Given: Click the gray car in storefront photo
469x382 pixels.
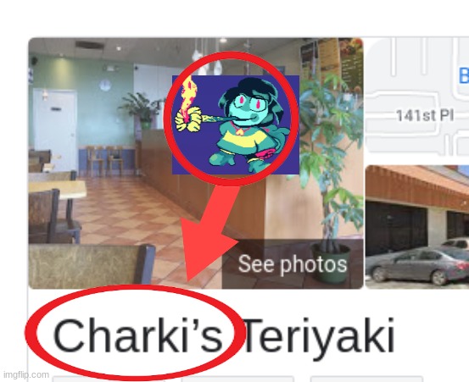Looking at the screenshot, I should [417, 265].
